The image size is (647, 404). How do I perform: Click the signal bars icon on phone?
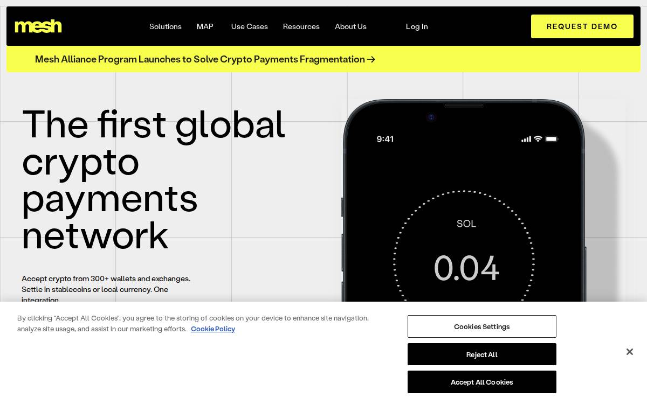tap(526, 139)
